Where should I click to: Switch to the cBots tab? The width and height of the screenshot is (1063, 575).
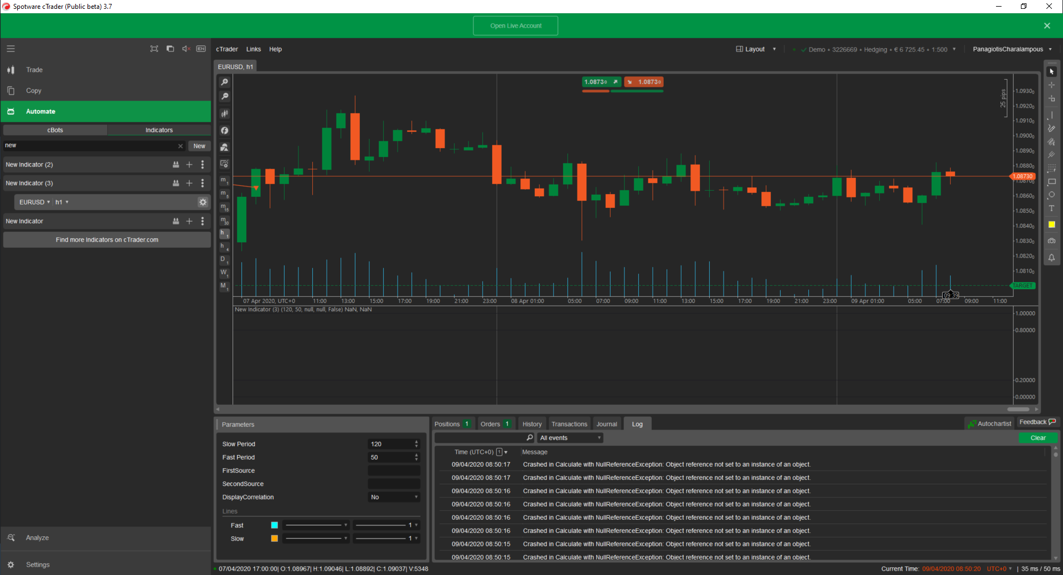point(55,130)
